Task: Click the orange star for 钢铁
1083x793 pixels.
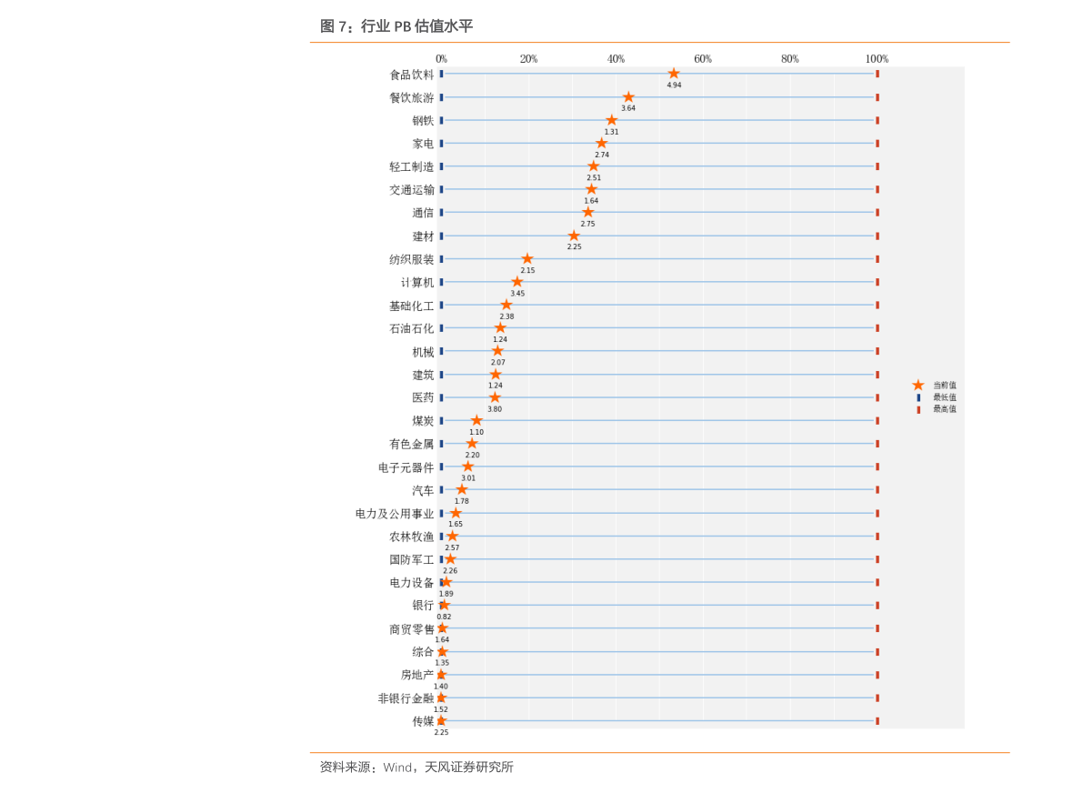Action: tap(611, 120)
